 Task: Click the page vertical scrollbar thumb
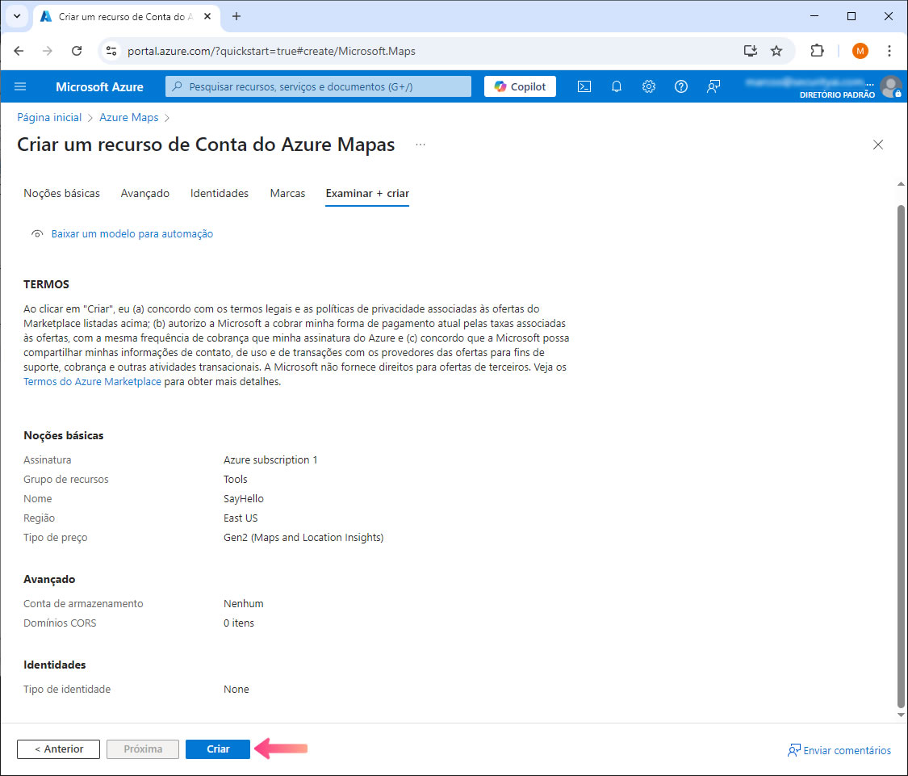point(901,456)
